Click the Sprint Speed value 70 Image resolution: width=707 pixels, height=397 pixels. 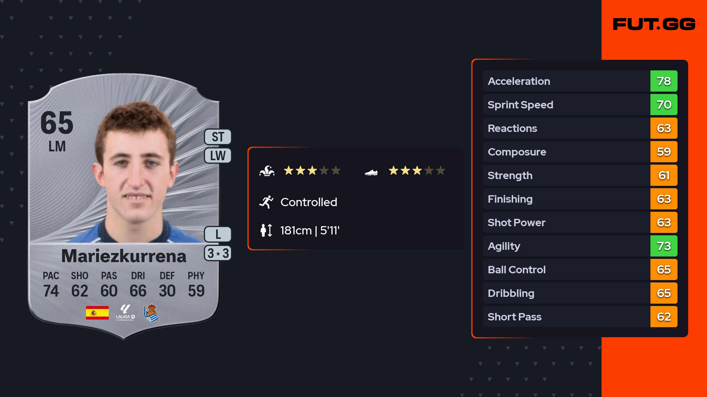[x=664, y=105]
